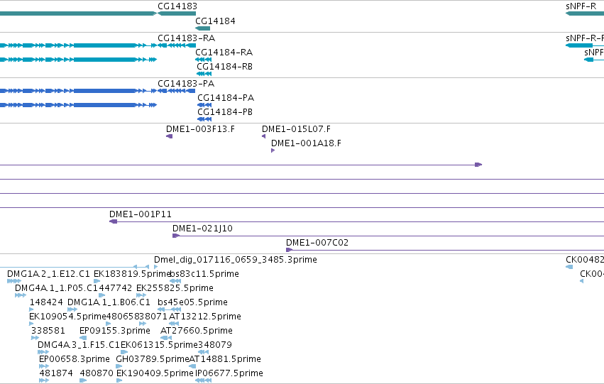Select the DMG1A.2_1.E12.C1 EST label
604x384 pixels.
(48, 274)
